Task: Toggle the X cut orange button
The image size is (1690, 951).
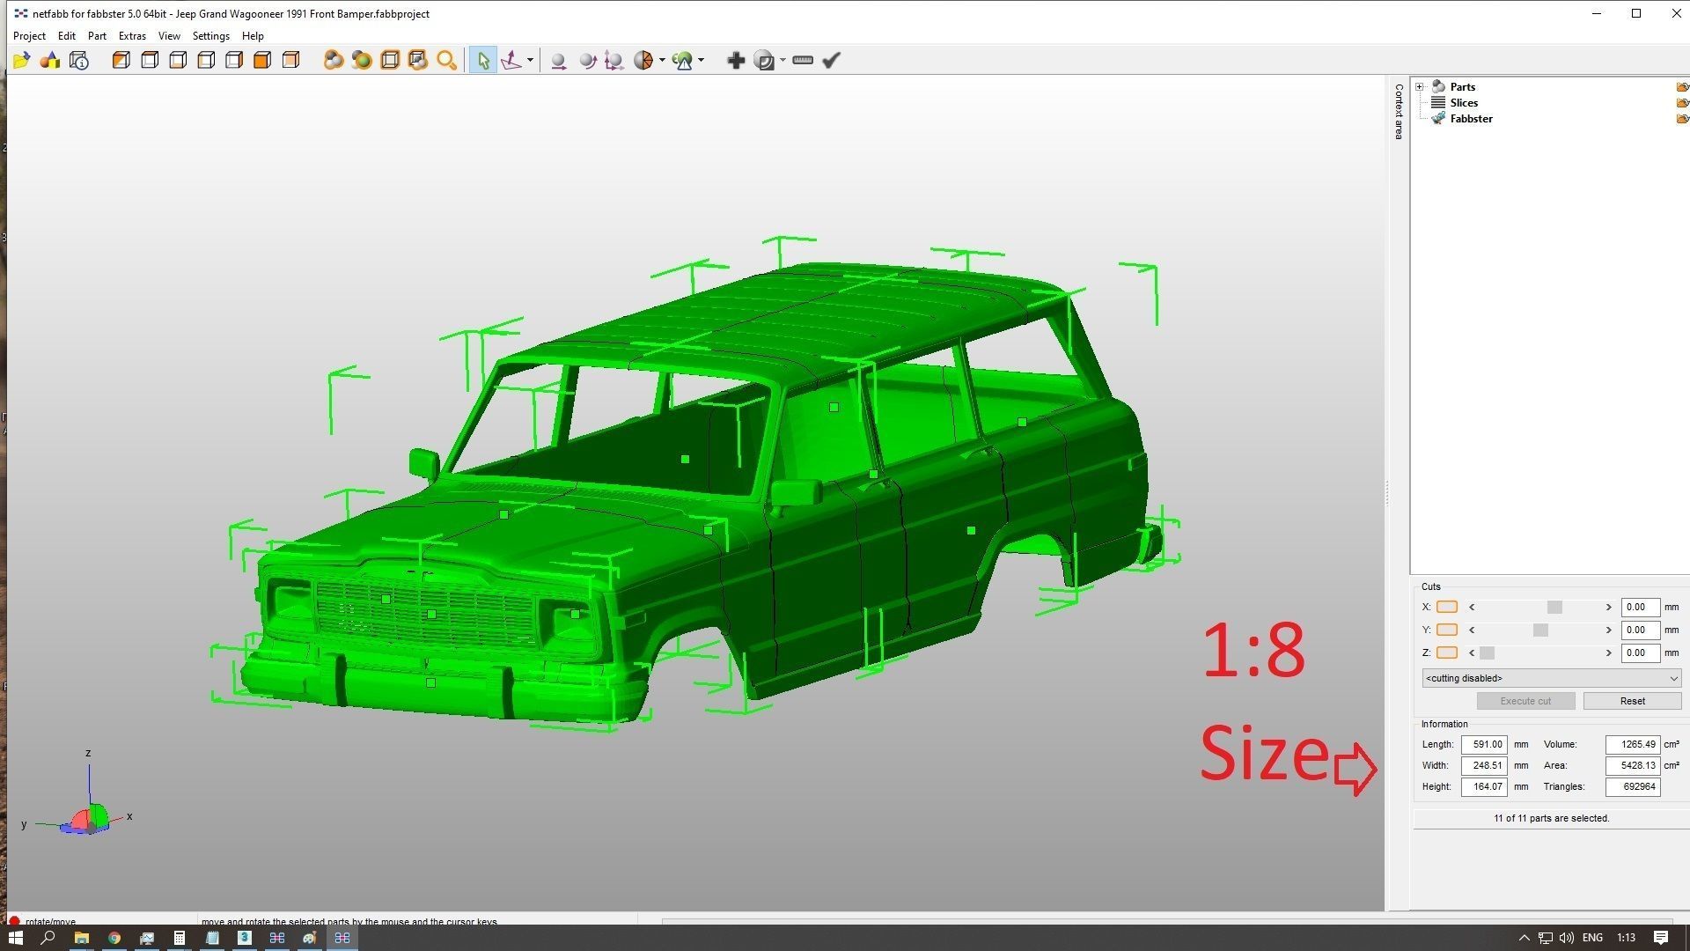Action: 1447,607
